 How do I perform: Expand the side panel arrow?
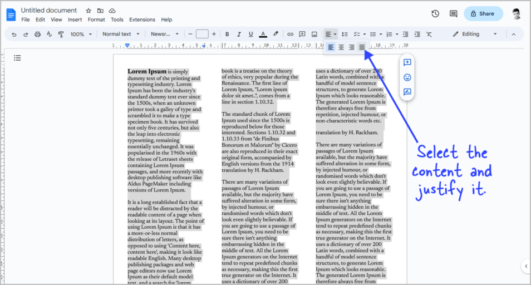tap(526, 266)
